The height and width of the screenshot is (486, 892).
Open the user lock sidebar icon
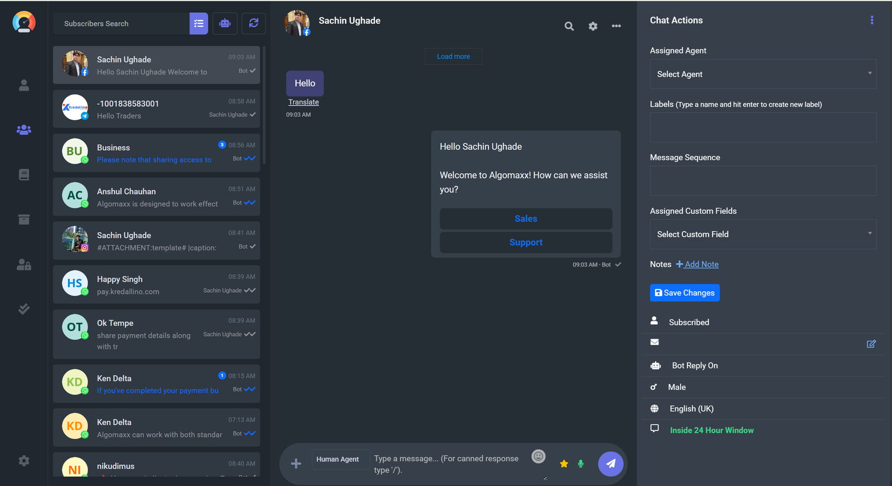pos(24,264)
